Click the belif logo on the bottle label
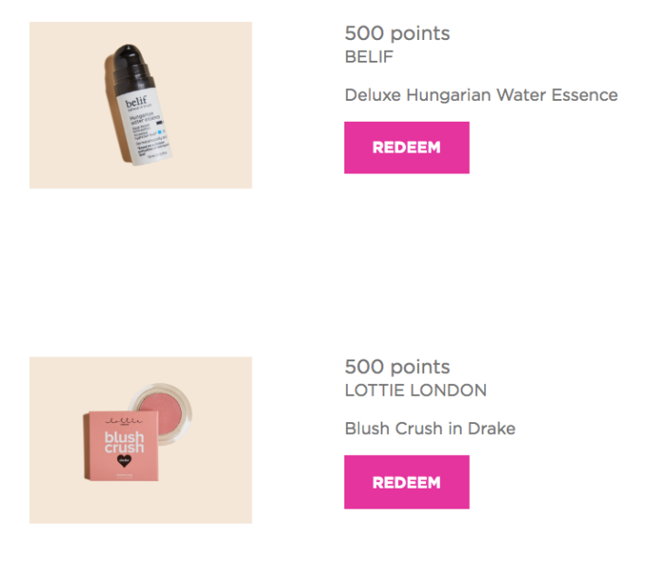This screenshot has width=666, height=582. click(136, 102)
